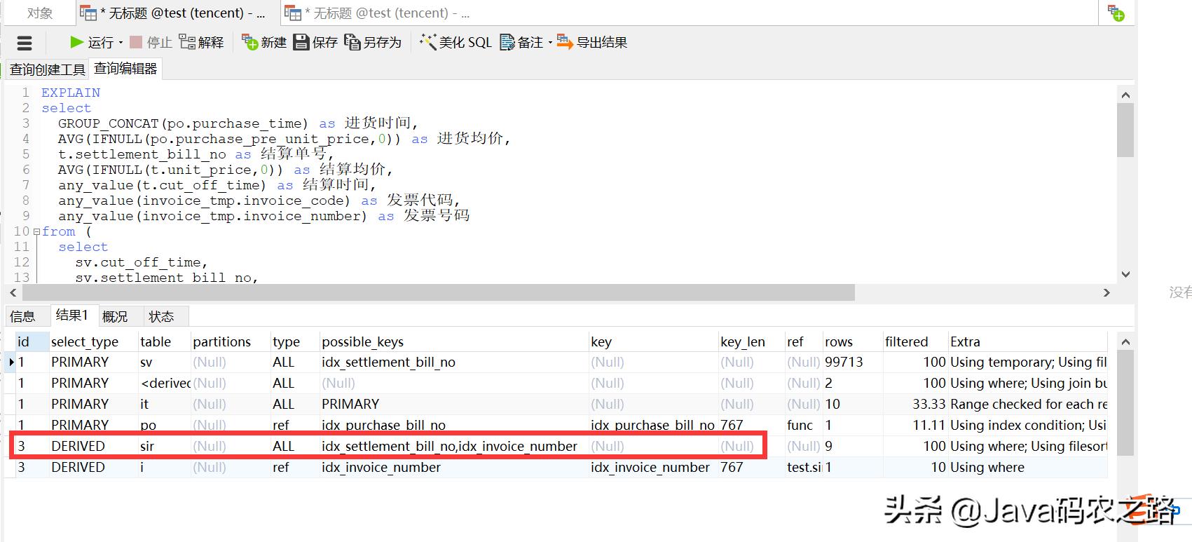1192x542 pixels.
Task: Click the new-tab icon at the top right
Action: point(1116,13)
